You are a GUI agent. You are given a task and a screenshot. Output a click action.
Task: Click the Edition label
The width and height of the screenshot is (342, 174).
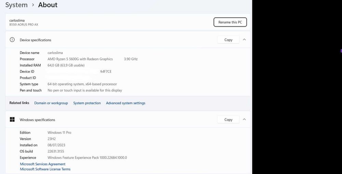click(25, 133)
